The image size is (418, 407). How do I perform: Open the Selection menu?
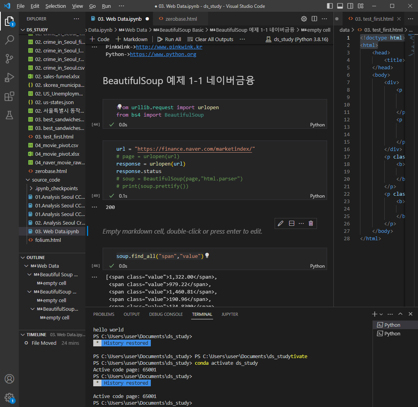pos(56,6)
